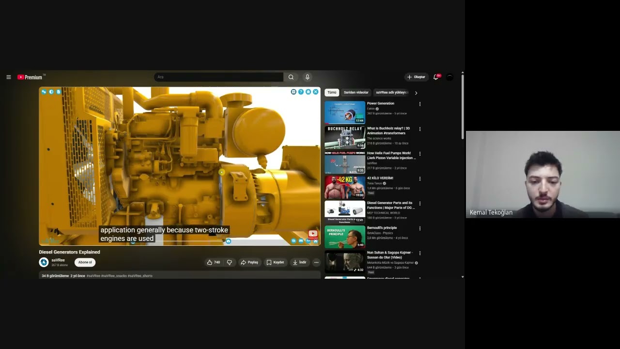Open the Helix Fuel Pumps video thumbnail

[345, 162]
